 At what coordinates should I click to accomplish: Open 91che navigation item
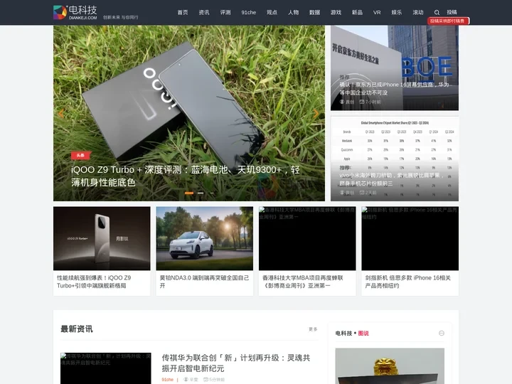[x=248, y=12]
